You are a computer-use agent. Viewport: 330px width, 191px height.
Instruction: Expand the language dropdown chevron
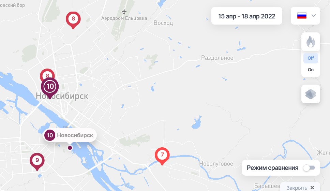[x=314, y=16]
